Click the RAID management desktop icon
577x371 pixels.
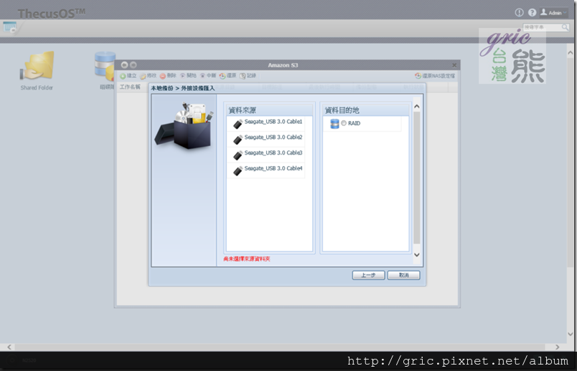pos(105,69)
